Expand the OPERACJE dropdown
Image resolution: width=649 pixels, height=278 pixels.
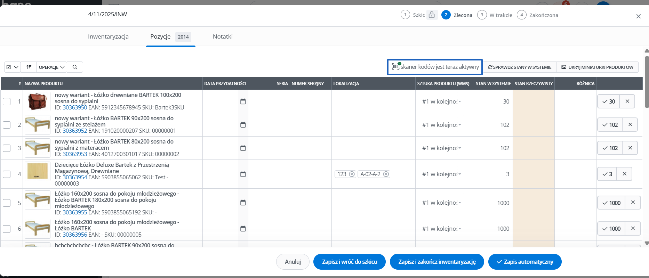[51, 67]
